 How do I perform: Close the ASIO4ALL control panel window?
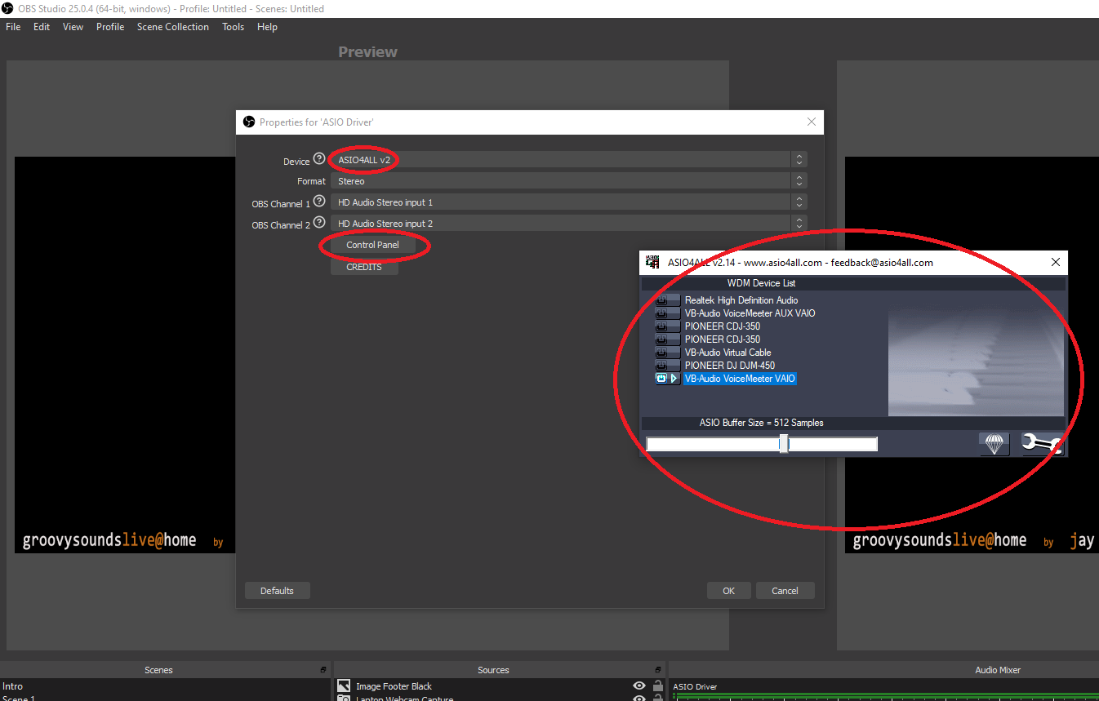(1055, 262)
